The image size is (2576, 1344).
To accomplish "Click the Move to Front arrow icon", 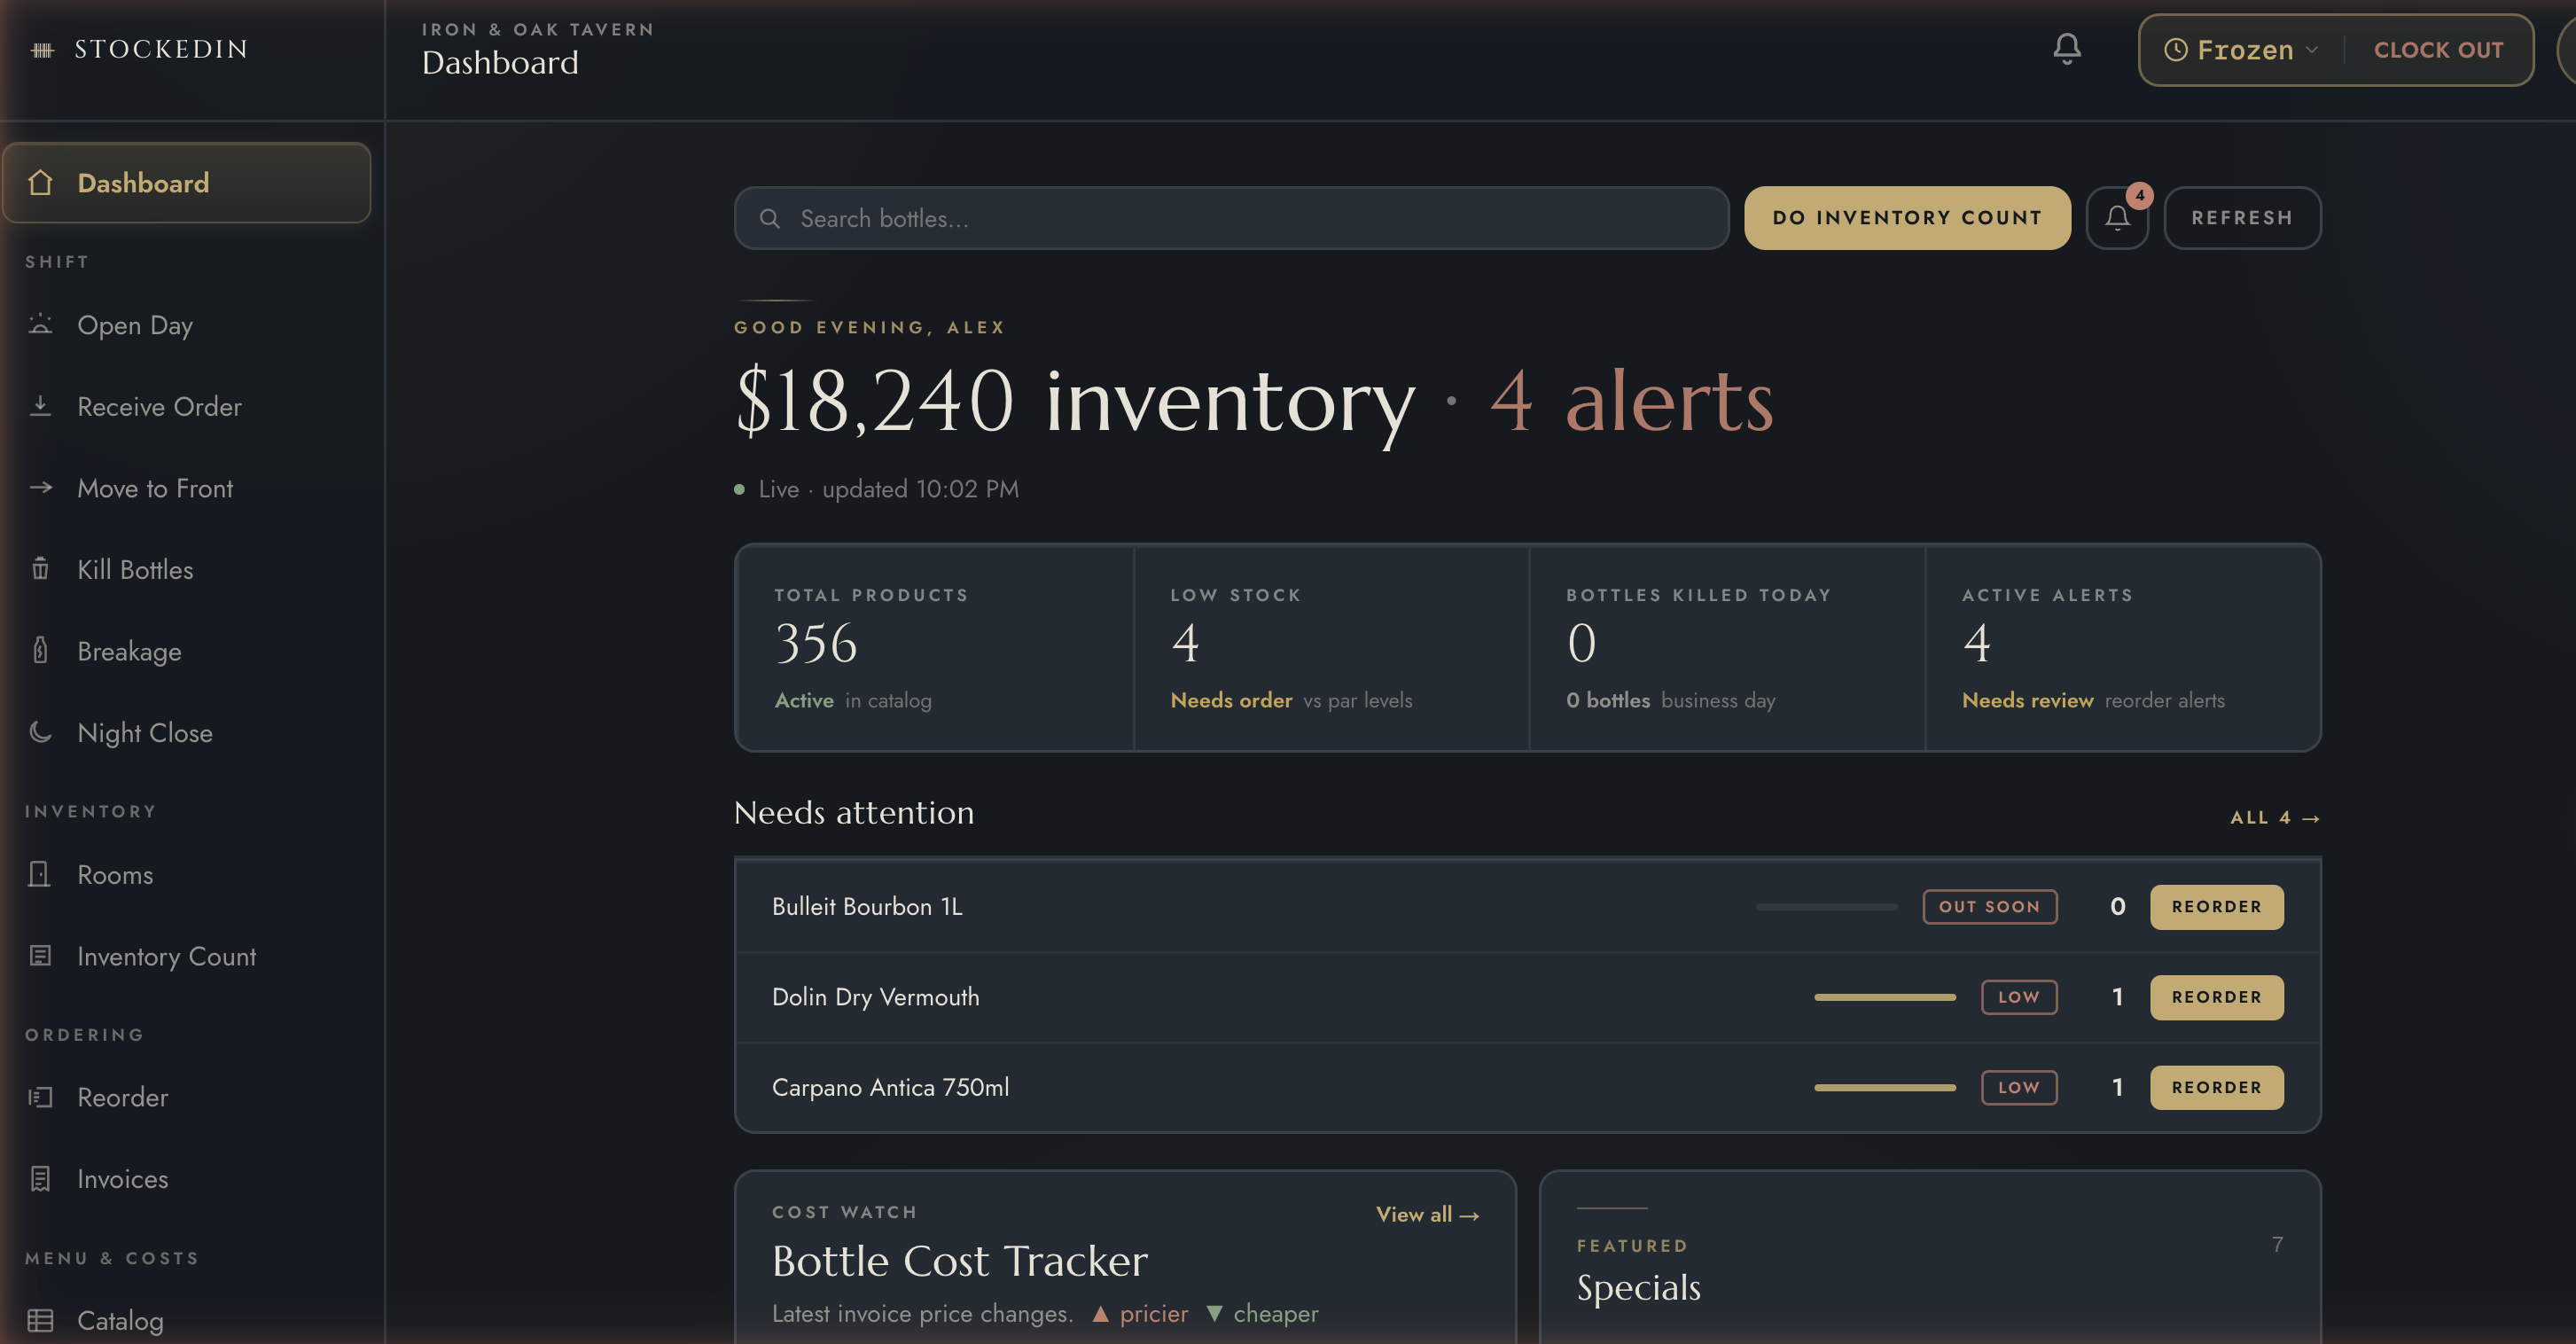I will click(40, 487).
